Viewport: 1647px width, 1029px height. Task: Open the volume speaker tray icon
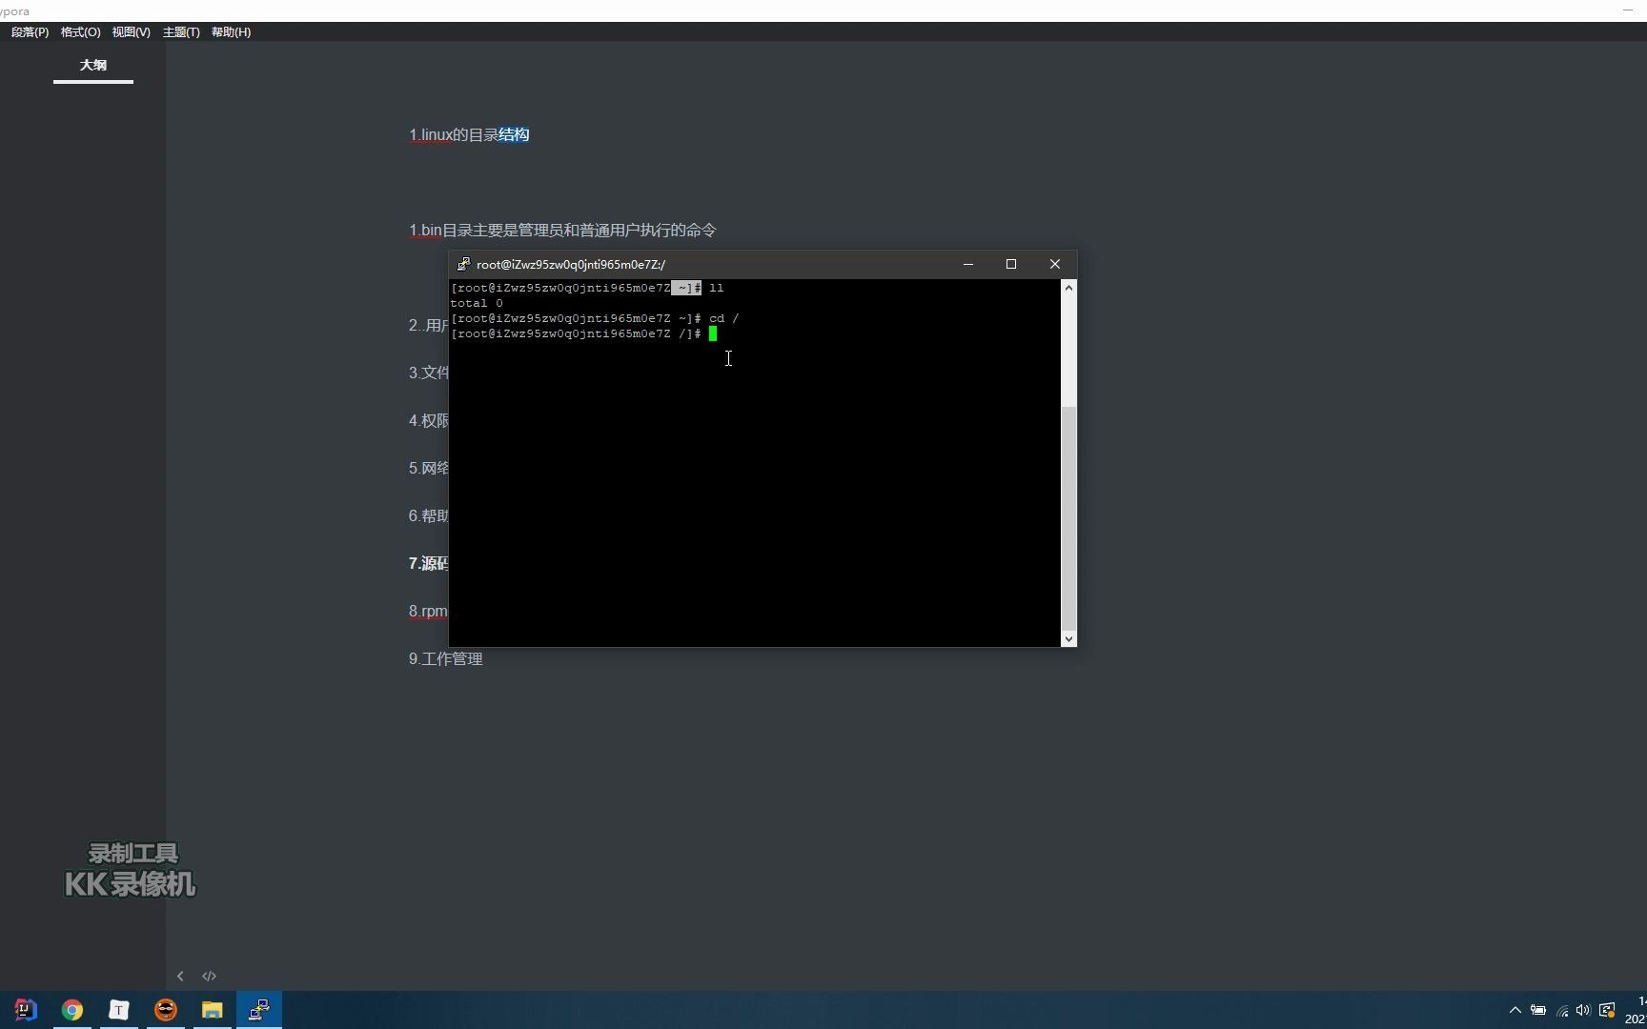(1583, 1010)
